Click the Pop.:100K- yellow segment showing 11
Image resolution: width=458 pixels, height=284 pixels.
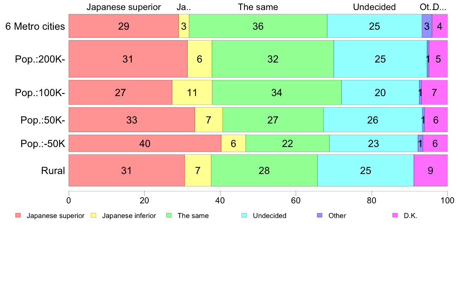(x=192, y=93)
